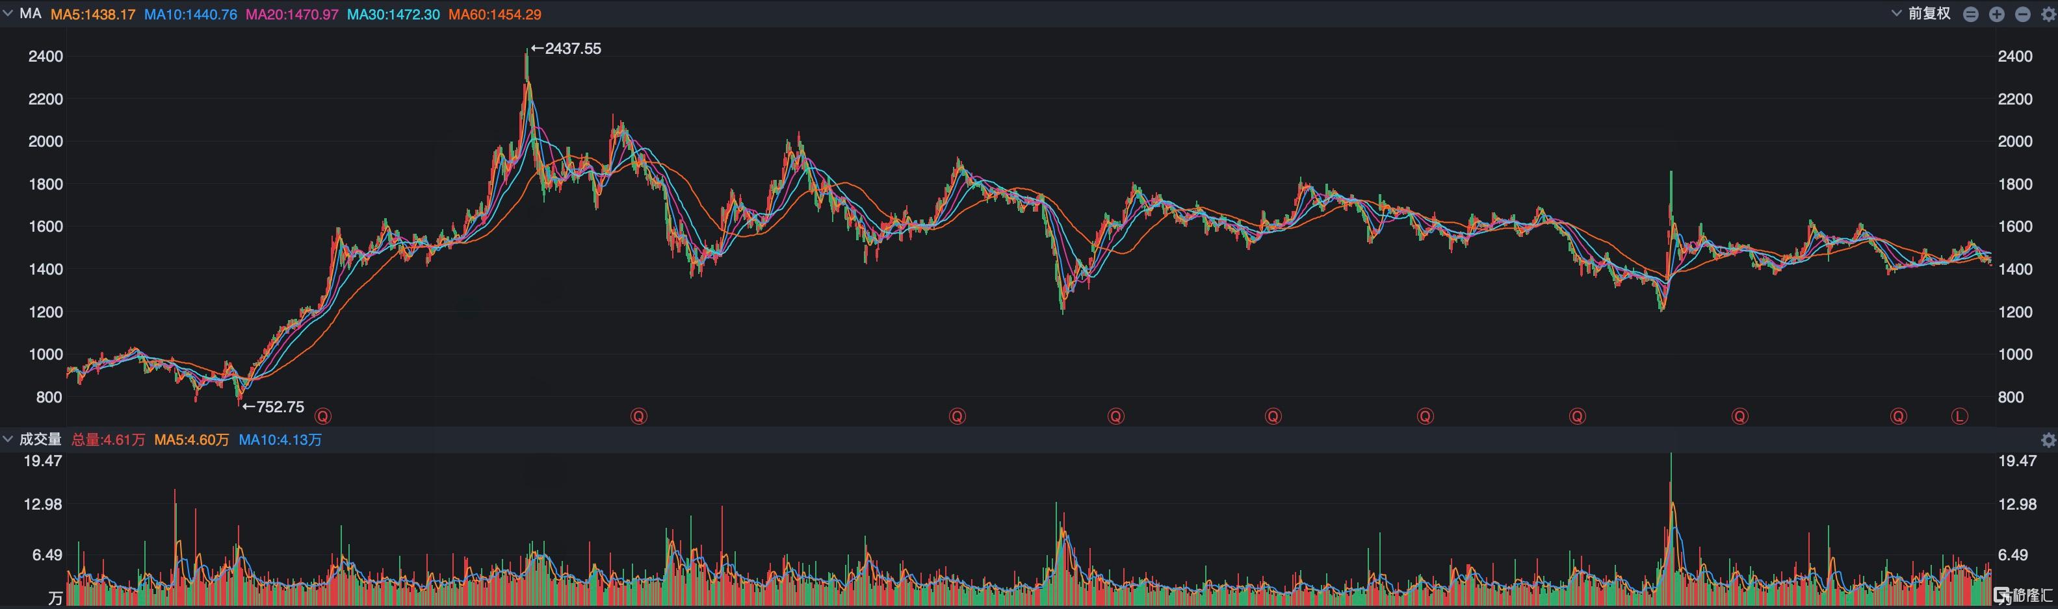Select the MA5:1438.17 indicator label
This screenshot has height=609, width=2058.
tap(93, 14)
